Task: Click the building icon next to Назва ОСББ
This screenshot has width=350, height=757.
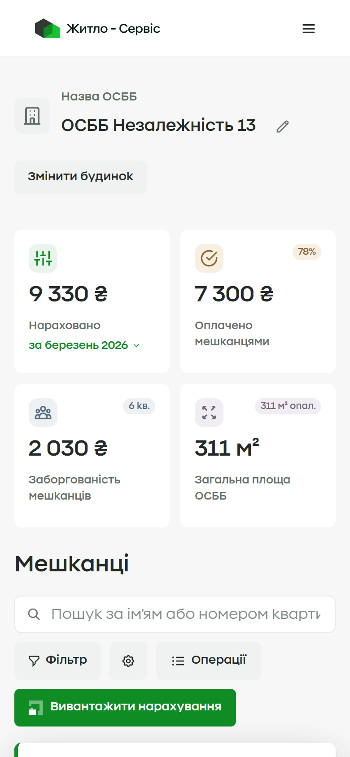Action: click(x=32, y=116)
